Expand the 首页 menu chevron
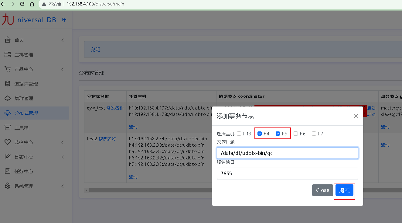 63,40
